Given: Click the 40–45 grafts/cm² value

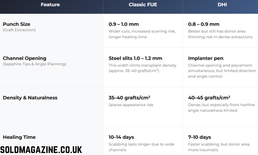Looking at the screenshot, I should point(209,98).
